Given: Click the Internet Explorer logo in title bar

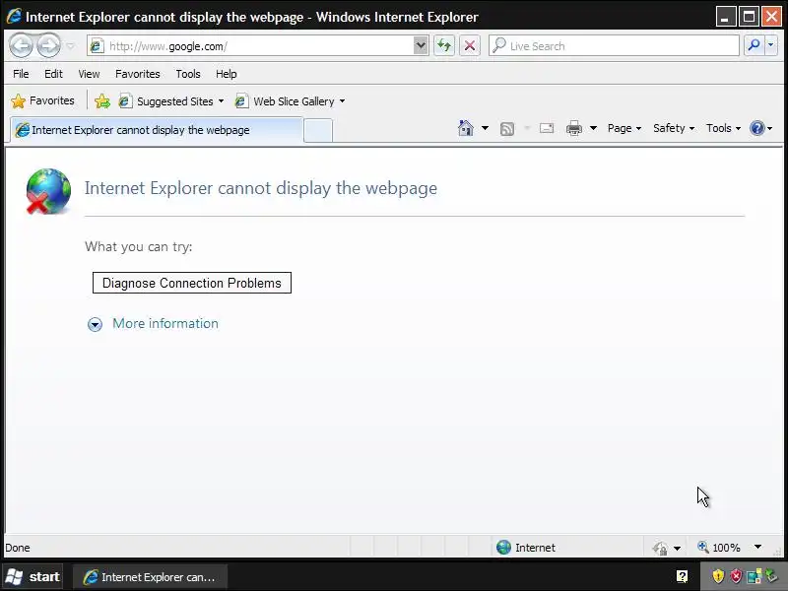Looking at the screenshot, I should tap(14, 17).
